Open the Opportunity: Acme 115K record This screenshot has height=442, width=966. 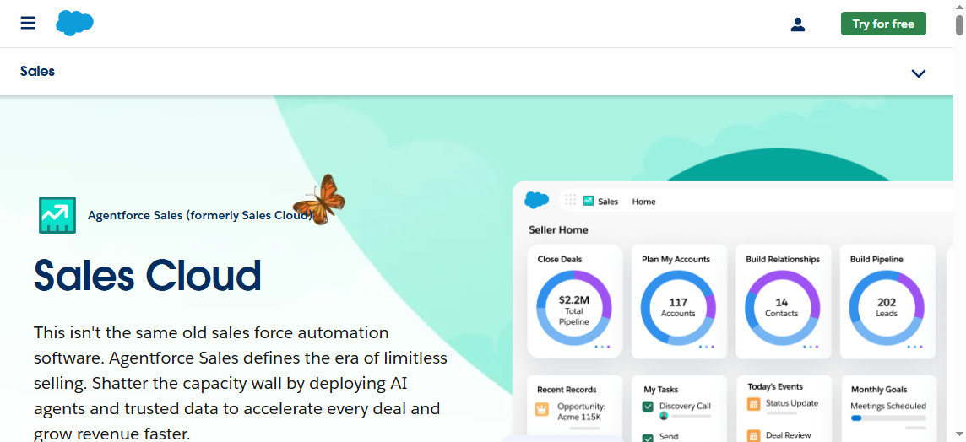(x=582, y=412)
